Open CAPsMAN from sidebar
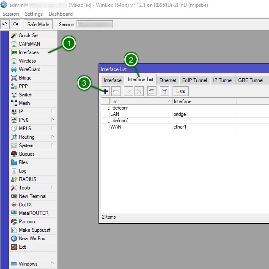Image resolution: width=269 pixels, height=269 pixels. [x=33, y=44]
